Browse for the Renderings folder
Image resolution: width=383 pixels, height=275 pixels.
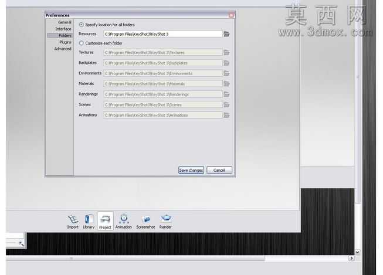pos(226,94)
